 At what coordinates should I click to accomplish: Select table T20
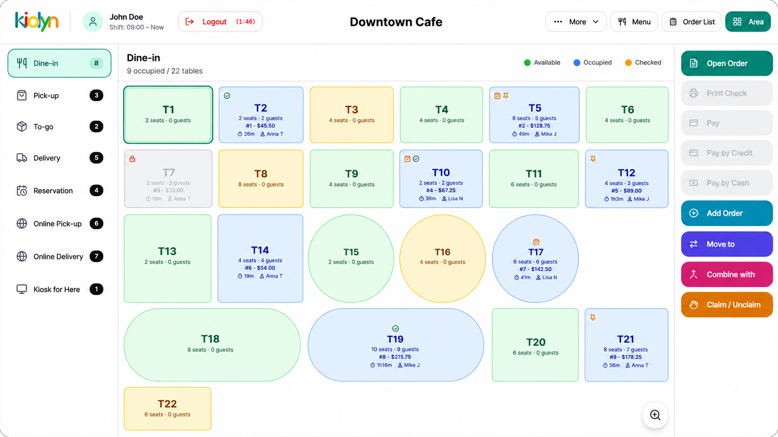tap(535, 345)
